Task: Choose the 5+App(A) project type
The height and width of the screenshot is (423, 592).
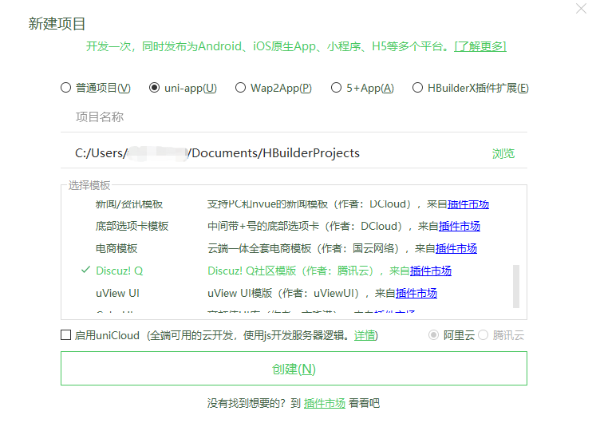Action: coord(336,88)
